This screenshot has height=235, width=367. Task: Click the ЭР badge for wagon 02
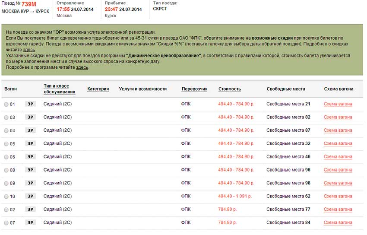[x=30, y=210]
